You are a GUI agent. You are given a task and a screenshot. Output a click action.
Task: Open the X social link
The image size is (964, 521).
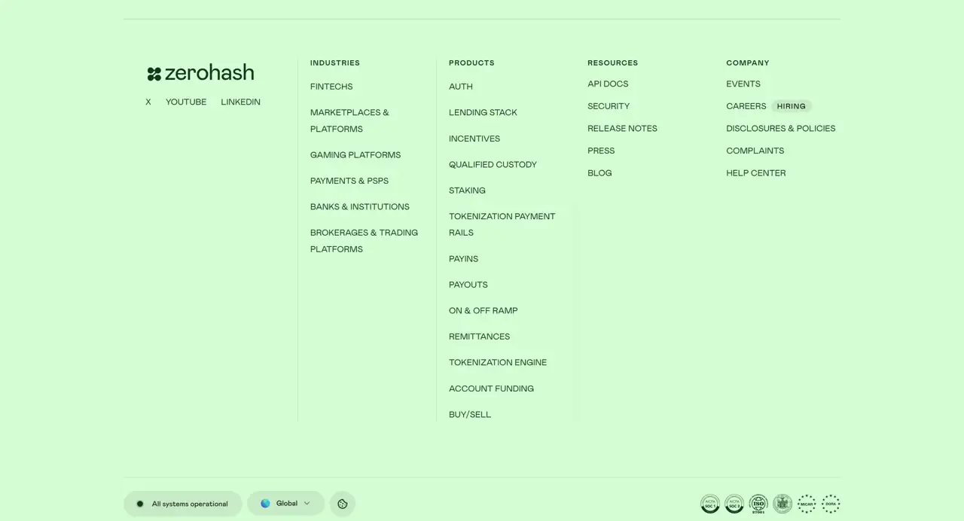click(148, 102)
